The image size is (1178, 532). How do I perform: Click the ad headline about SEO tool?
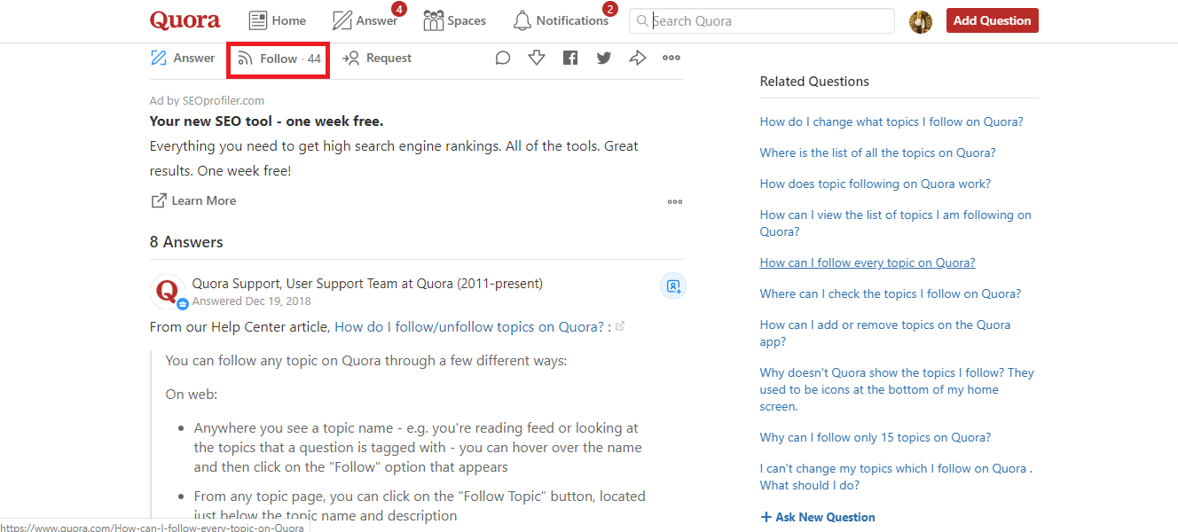[x=266, y=121]
